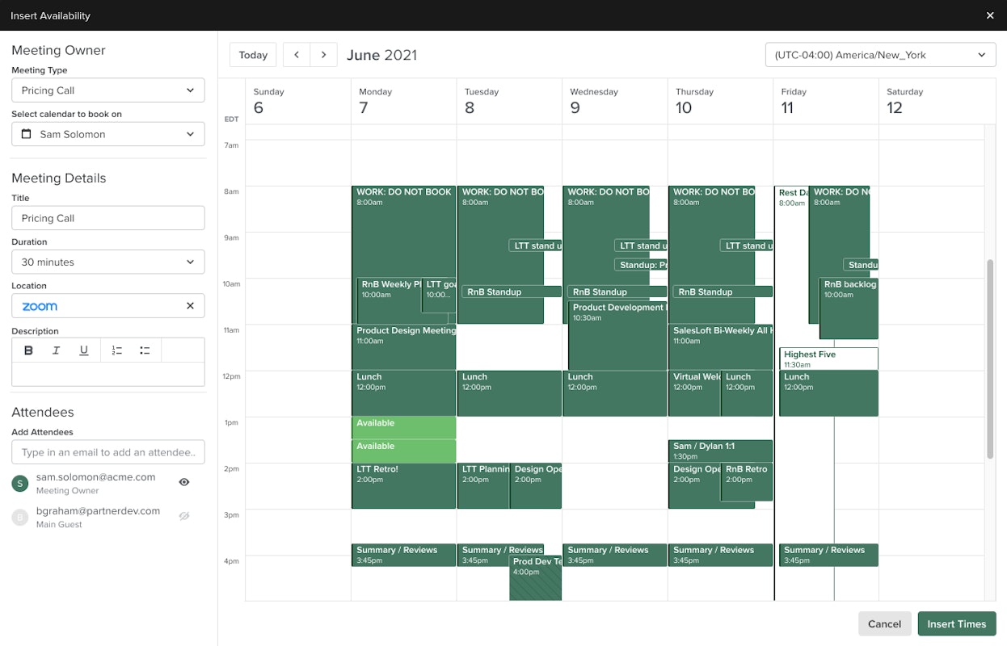Change the America/New_York timezone dropdown
This screenshot has width=1007, height=646.
(880, 55)
